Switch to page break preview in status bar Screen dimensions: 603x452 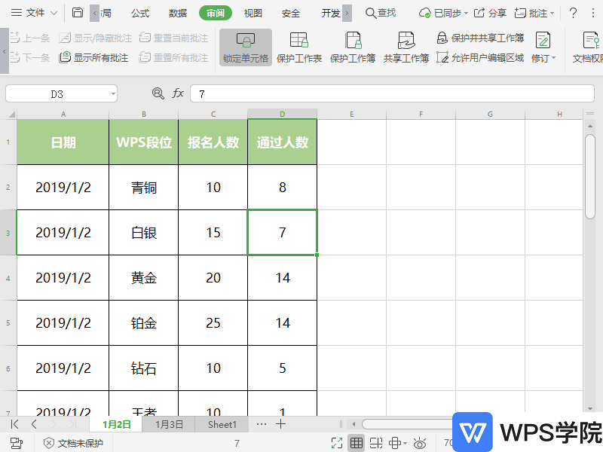[377, 442]
